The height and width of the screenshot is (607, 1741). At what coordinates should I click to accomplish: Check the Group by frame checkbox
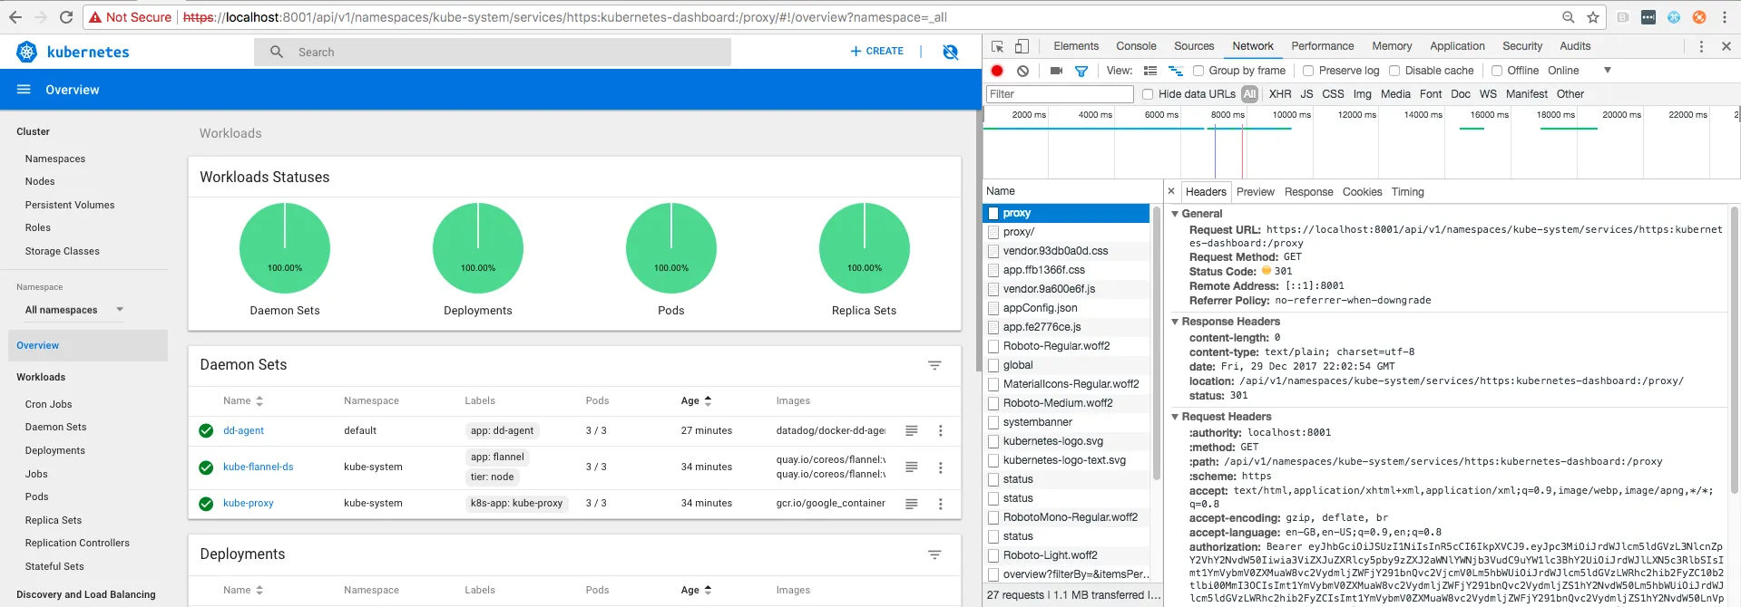pyautogui.click(x=1198, y=71)
